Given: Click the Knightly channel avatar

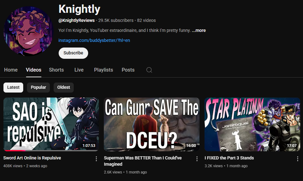Looking at the screenshot, I should [29, 31].
